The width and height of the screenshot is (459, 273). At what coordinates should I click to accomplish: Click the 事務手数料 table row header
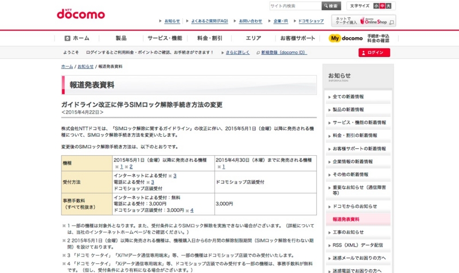coord(87,204)
